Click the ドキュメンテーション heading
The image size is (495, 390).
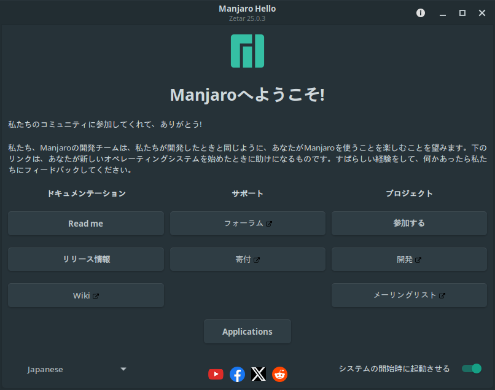coord(86,193)
